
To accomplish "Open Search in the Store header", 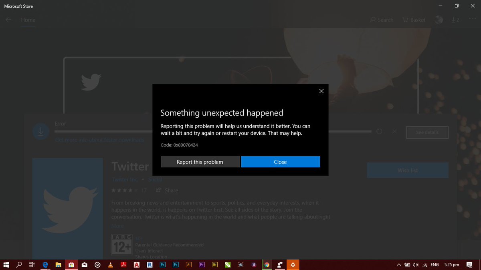I will [x=382, y=20].
